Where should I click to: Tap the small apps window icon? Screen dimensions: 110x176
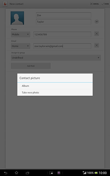tap(51, 173)
